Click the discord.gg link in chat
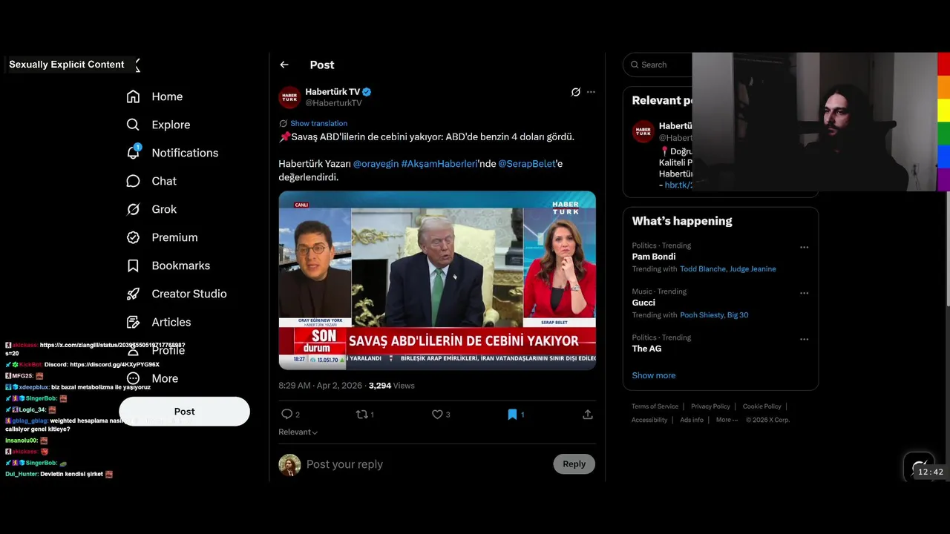This screenshot has width=950, height=534. click(x=114, y=365)
